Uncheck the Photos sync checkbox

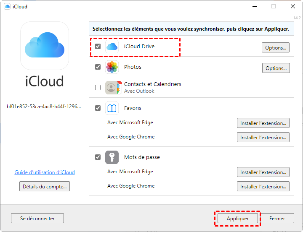click(x=98, y=67)
